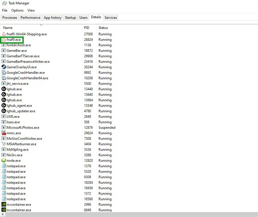The image size is (258, 217).
Task: Click the lghub_updater.exe Logitech icon
Action: [4, 111]
